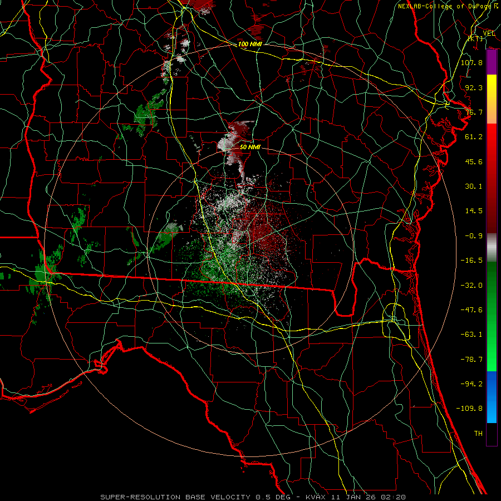The image size is (501, 501).
Task: Click the 100 NMI range ring label
Action: (250, 44)
